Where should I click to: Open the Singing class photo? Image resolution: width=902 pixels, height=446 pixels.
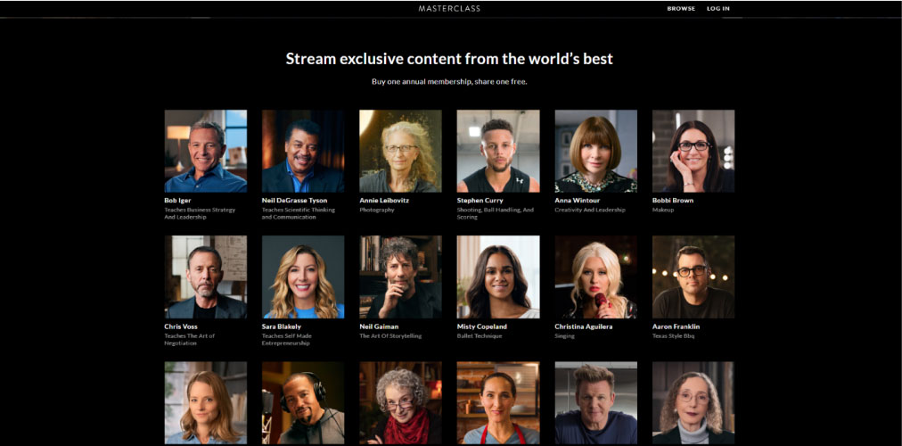coord(596,277)
